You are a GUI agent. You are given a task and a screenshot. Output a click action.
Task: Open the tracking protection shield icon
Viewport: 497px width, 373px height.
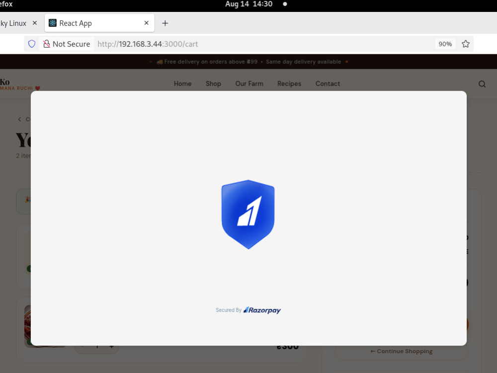[32, 44]
